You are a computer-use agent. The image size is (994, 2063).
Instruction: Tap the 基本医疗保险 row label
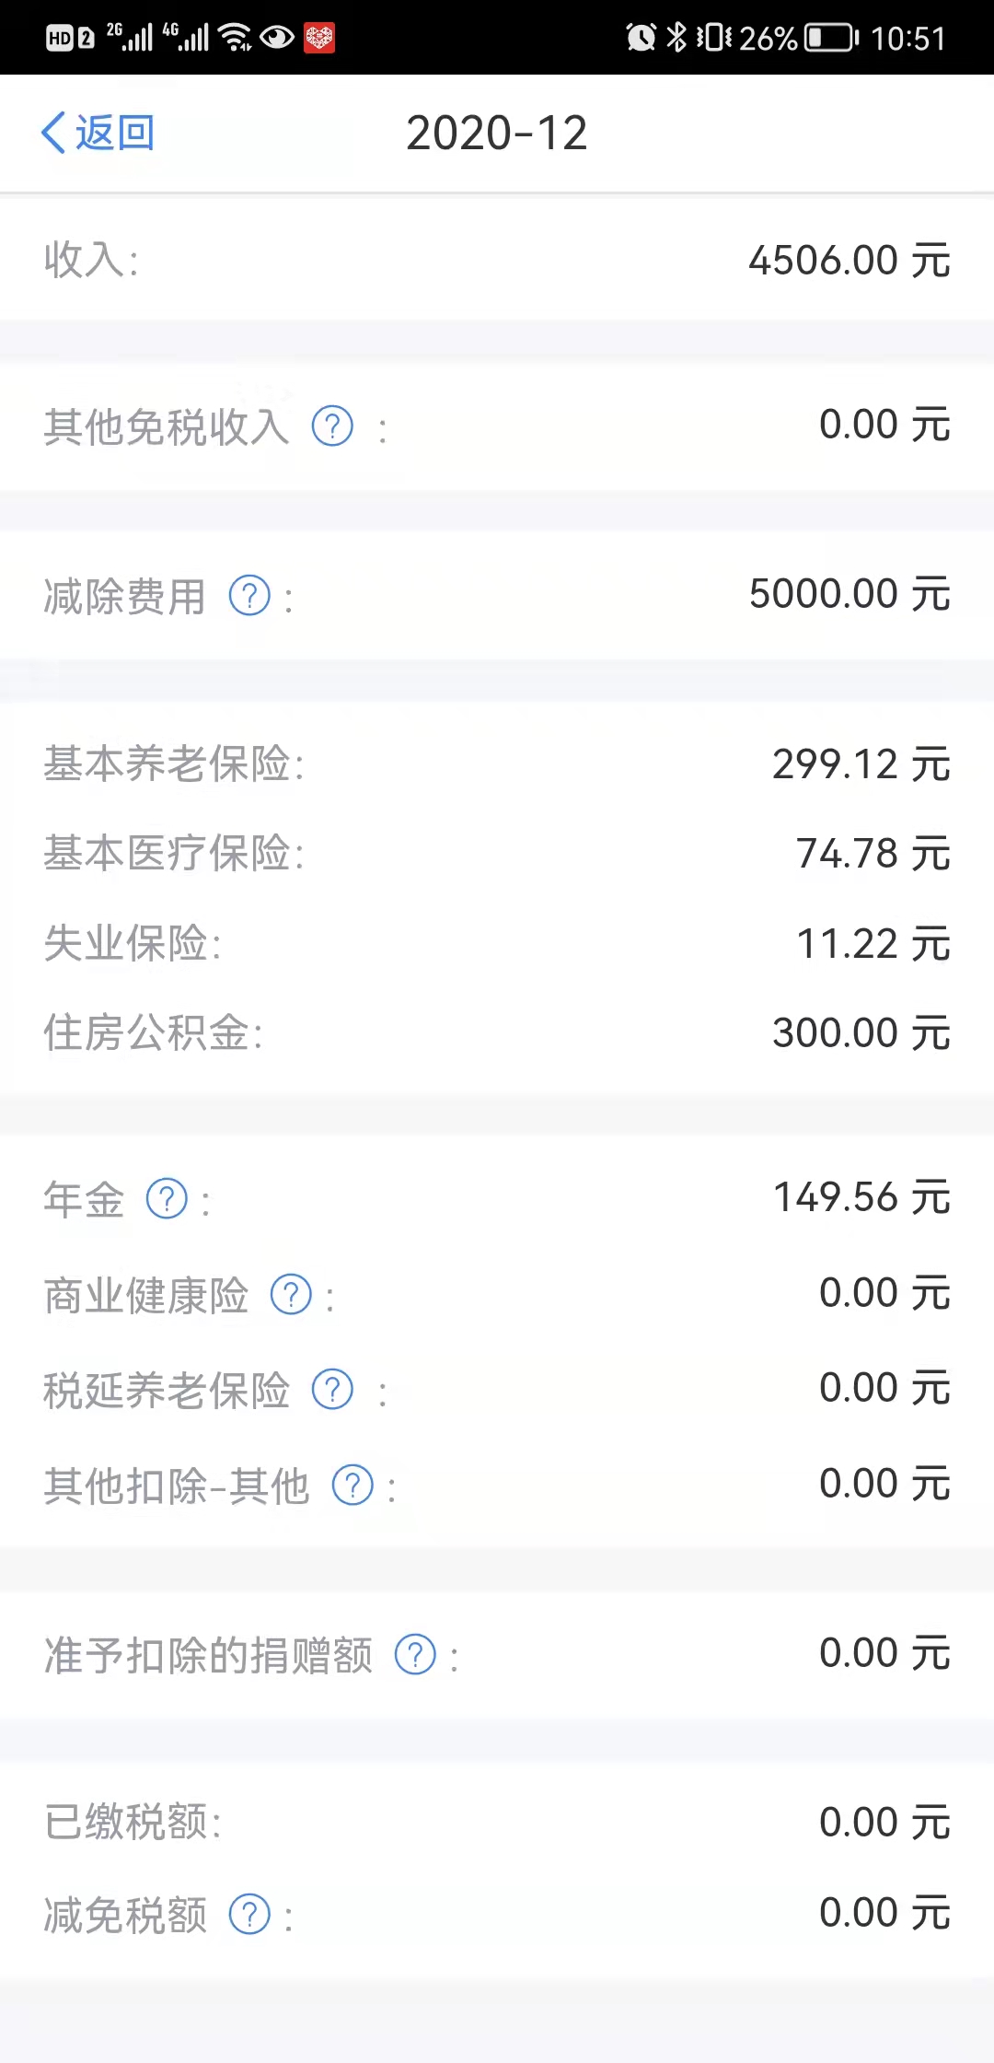173,853
